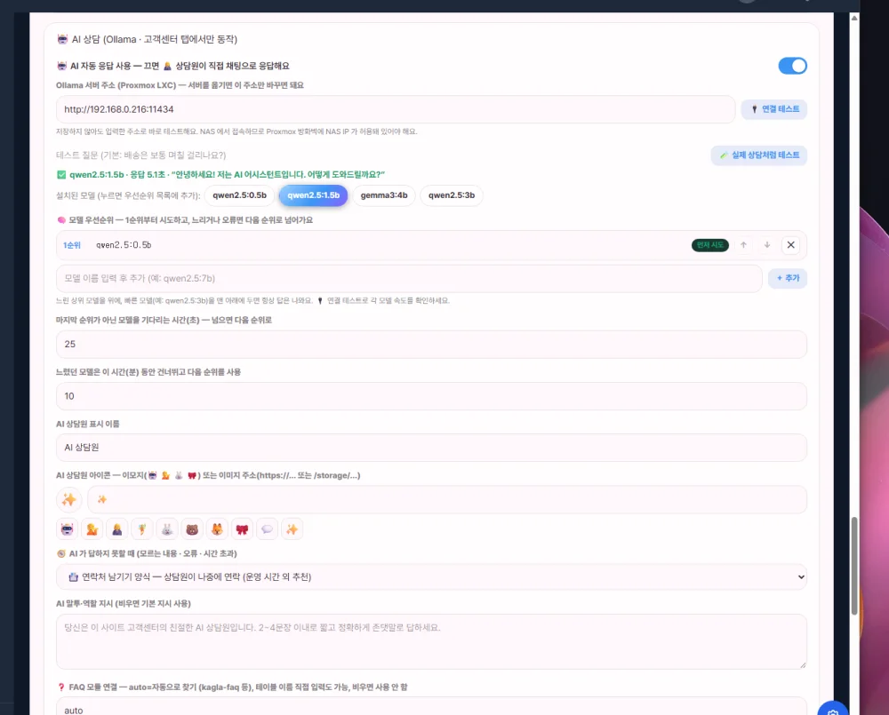The image size is (889, 715).
Task: Choose the rabbit emoji icon preset
Action: [x=167, y=529]
